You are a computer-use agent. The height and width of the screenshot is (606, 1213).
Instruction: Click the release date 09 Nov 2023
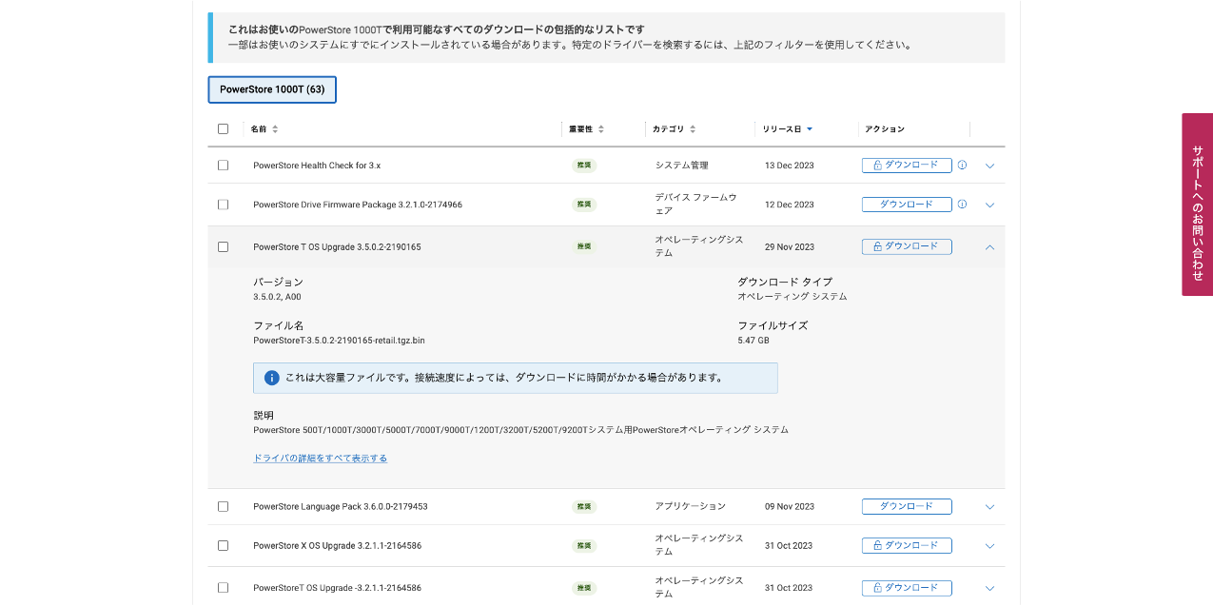[790, 507]
